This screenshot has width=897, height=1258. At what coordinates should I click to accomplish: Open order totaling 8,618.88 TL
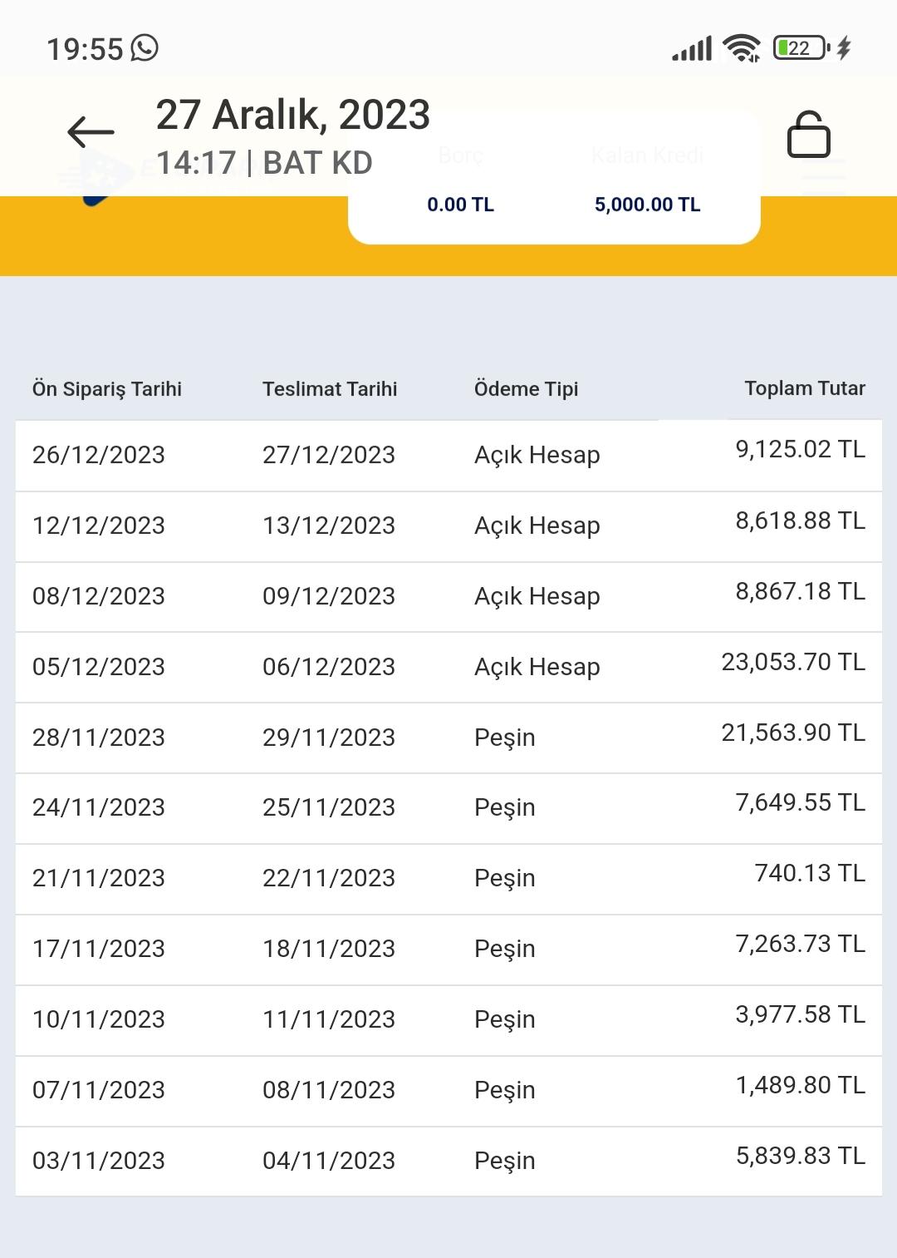448,525
